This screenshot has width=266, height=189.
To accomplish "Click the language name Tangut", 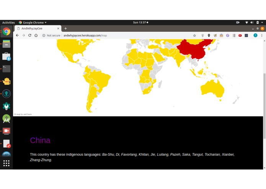I will [x=197, y=155].
